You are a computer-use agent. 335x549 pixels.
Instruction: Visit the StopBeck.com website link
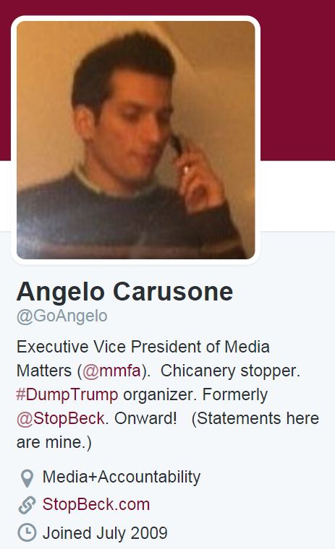click(96, 504)
